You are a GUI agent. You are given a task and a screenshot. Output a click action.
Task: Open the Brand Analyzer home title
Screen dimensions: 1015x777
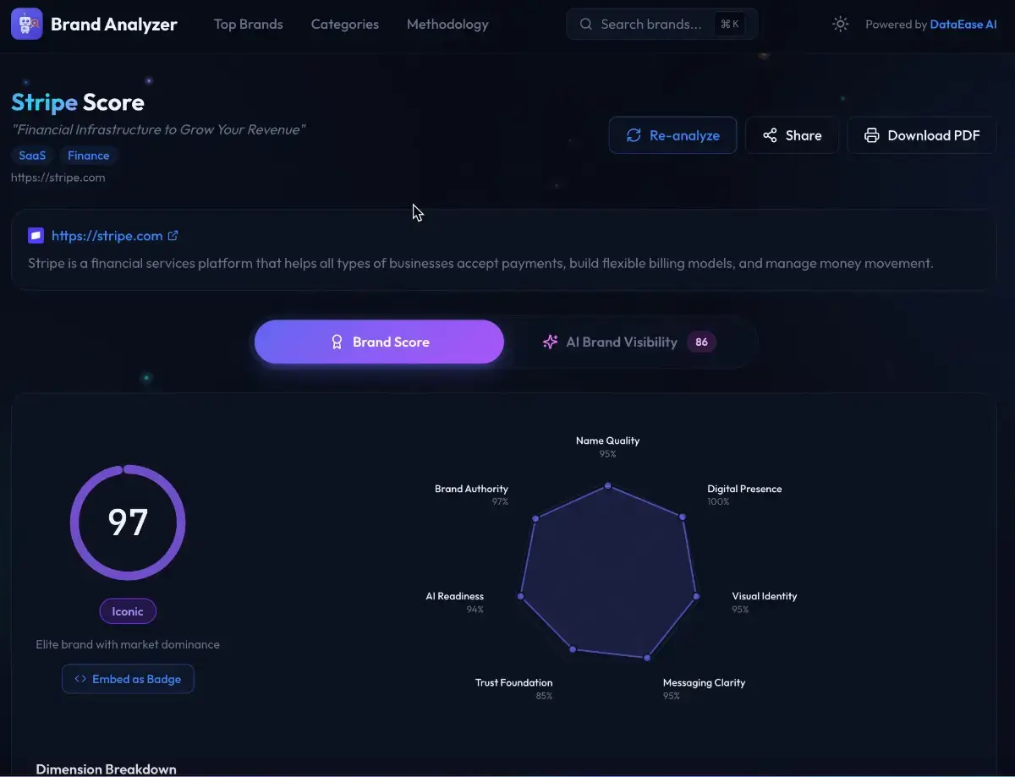(x=114, y=25)
